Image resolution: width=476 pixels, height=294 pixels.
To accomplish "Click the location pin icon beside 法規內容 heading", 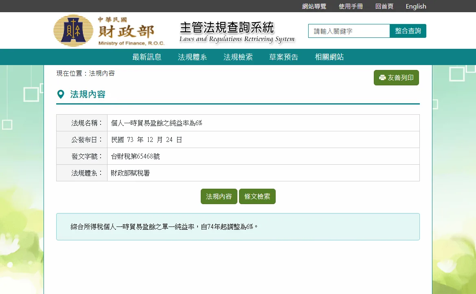I will [x=61, y=94].
